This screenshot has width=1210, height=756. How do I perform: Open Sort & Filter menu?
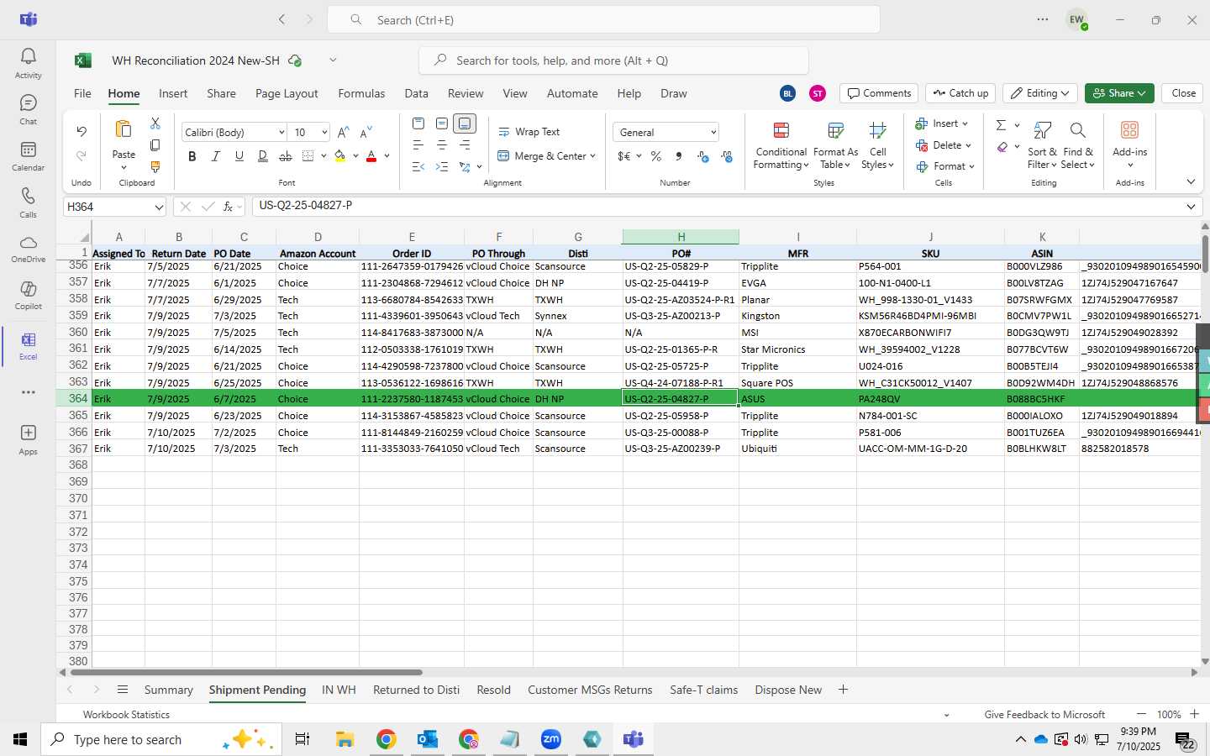[1042, 144]
